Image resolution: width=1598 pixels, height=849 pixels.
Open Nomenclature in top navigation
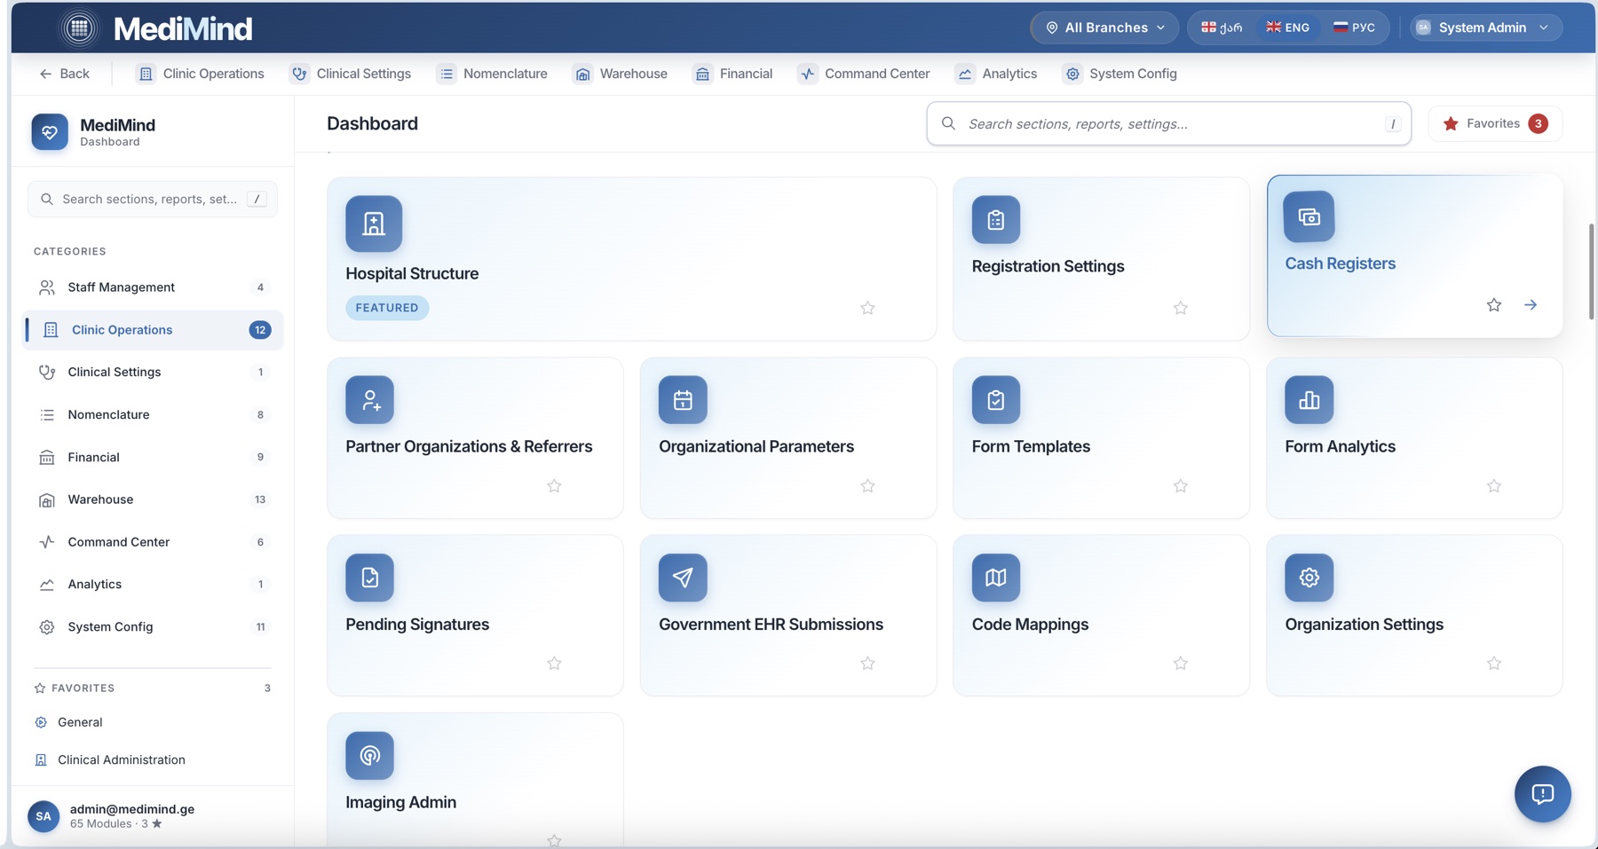click(493, 74)
